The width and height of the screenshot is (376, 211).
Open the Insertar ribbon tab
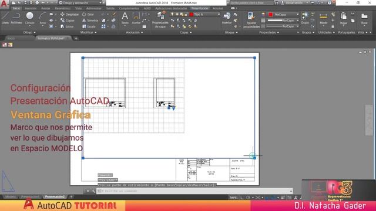(31, 8)
